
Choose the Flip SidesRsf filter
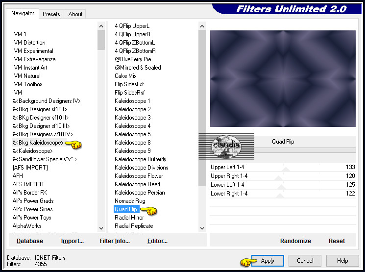130,93
